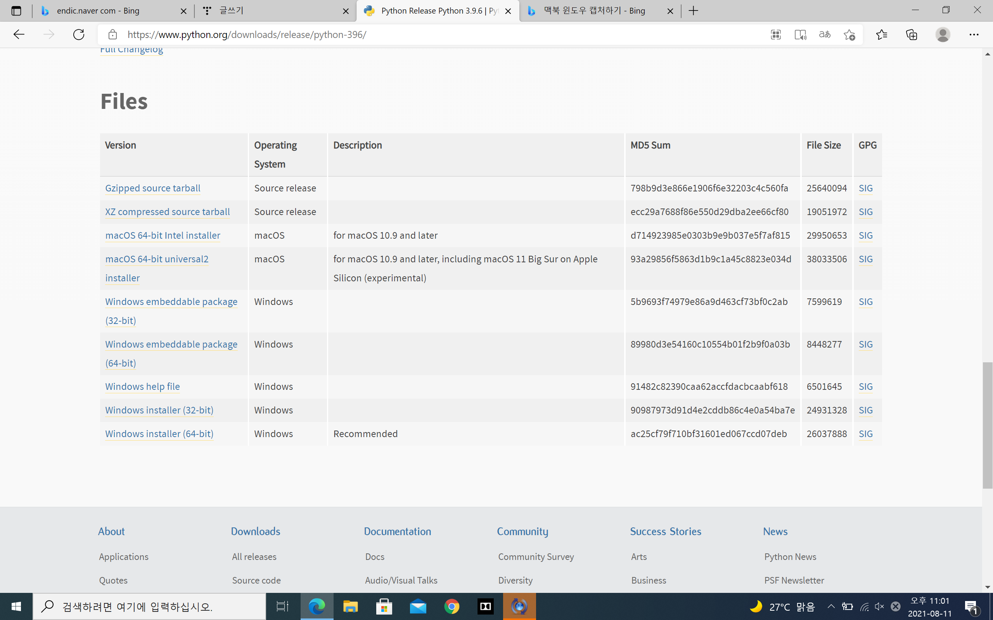
Task: Click the translate page icon
Action: 825,34
